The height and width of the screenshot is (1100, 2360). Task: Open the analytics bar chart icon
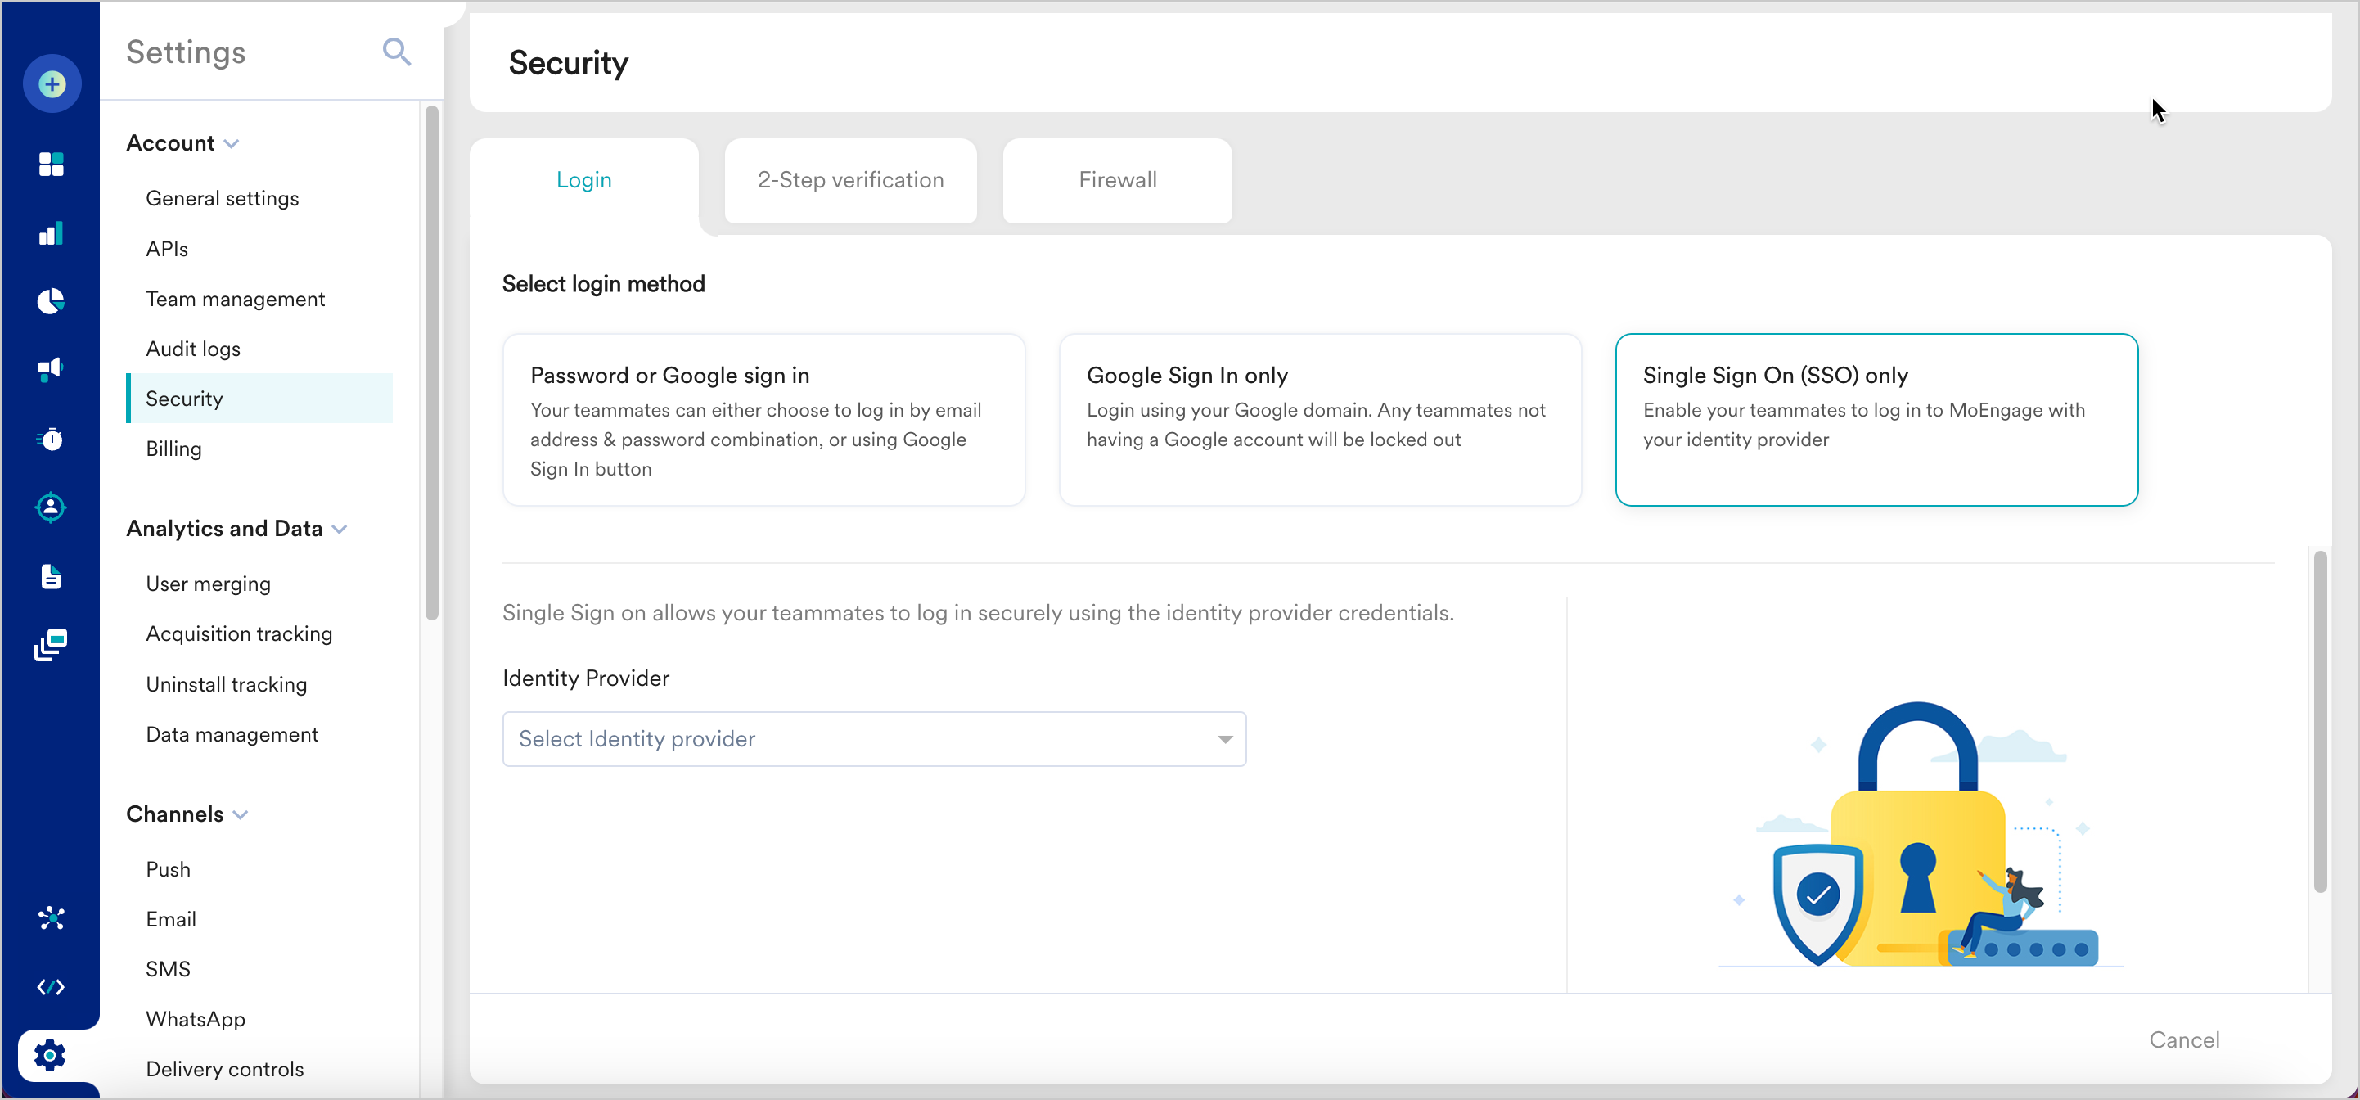pos(52,234)
